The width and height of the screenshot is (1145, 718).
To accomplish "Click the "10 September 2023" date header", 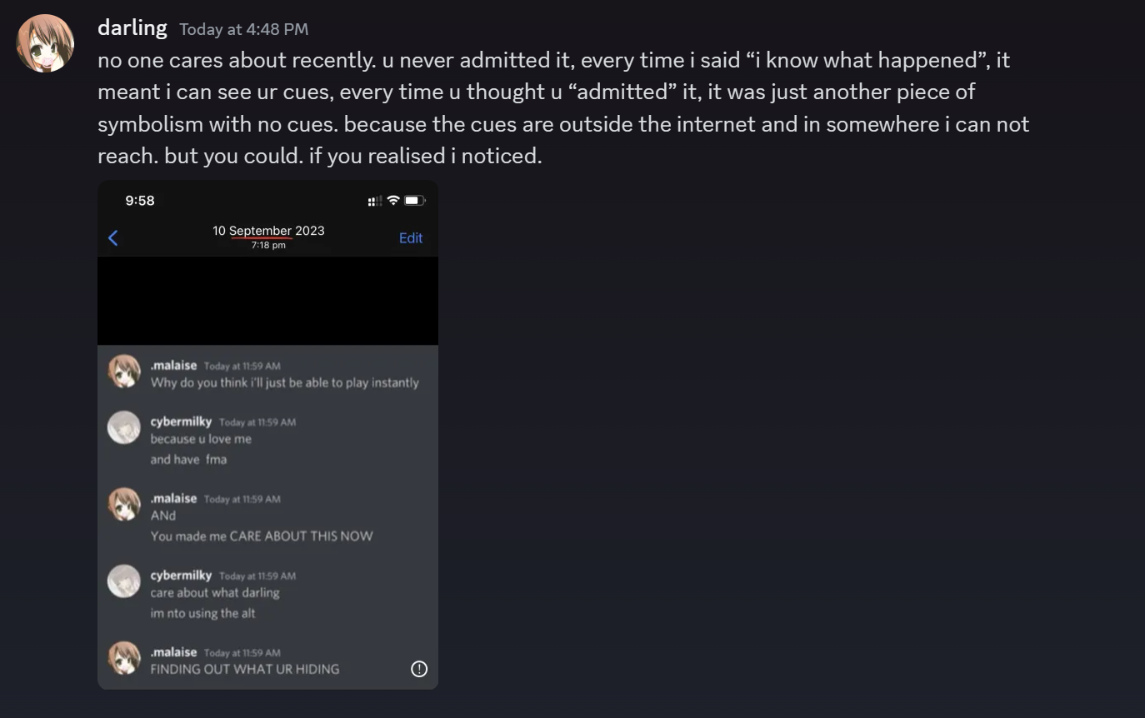I will coord(268,231).
